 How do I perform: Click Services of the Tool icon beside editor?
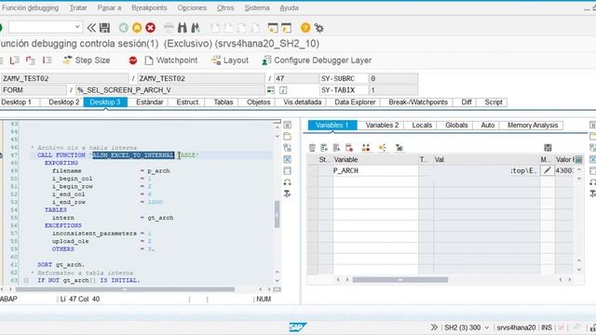pos(288,194)
